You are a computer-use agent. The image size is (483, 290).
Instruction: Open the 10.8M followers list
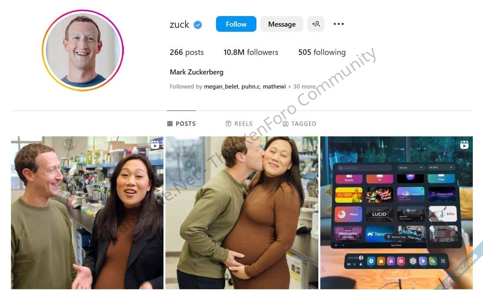(251, 52)
